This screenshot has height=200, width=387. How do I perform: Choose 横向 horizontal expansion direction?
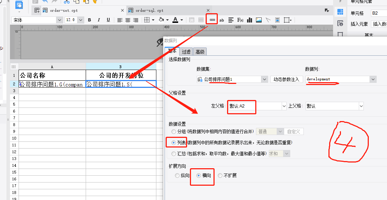point(199,176)
